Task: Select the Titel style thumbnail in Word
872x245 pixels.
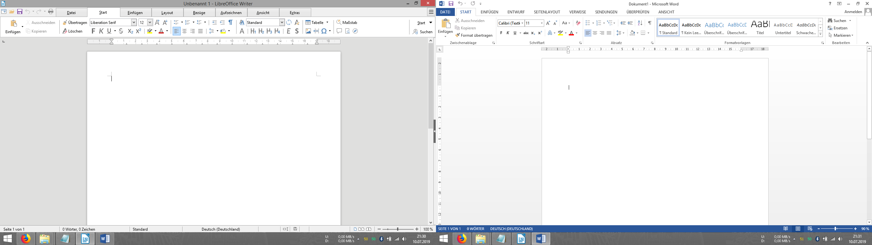Action: (760, 27)
